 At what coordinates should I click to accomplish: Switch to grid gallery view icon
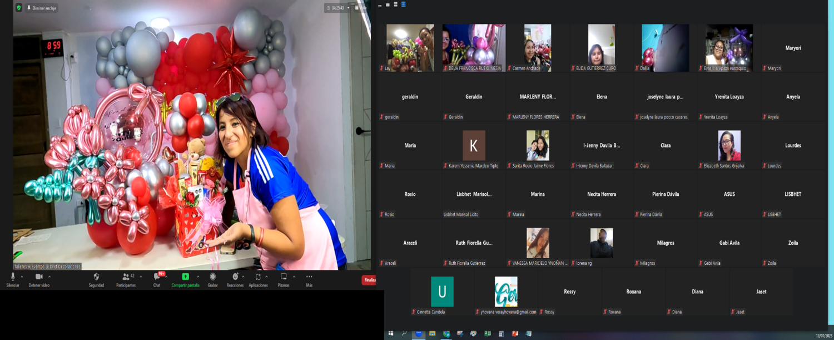[x=404, y=4]
